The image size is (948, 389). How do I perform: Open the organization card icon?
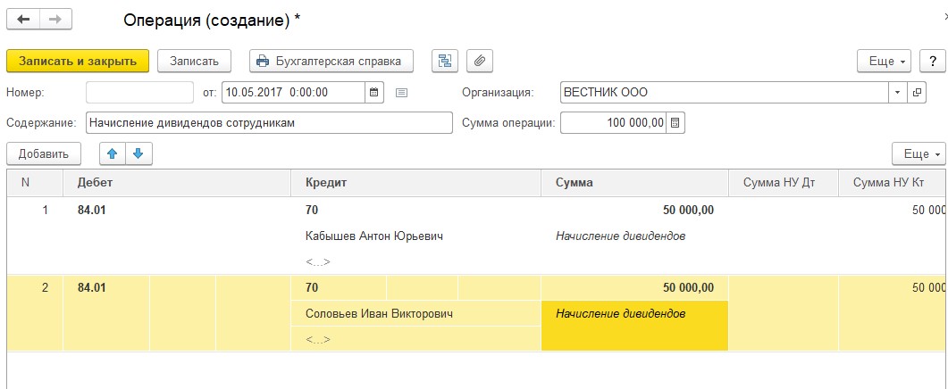click(x=917, y=93)
